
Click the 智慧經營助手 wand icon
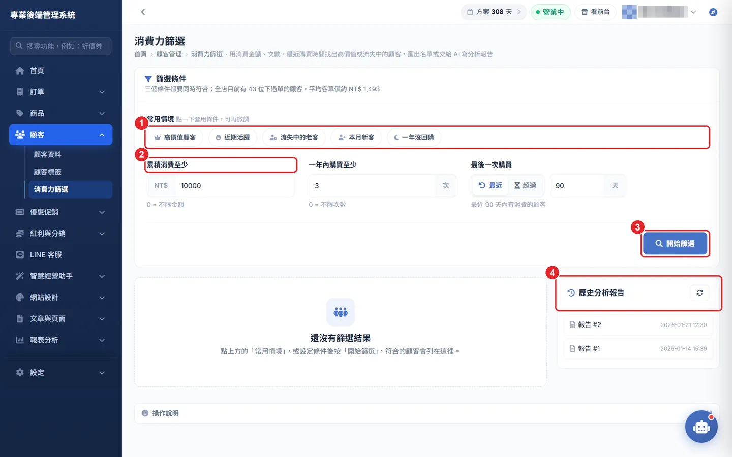20,276
